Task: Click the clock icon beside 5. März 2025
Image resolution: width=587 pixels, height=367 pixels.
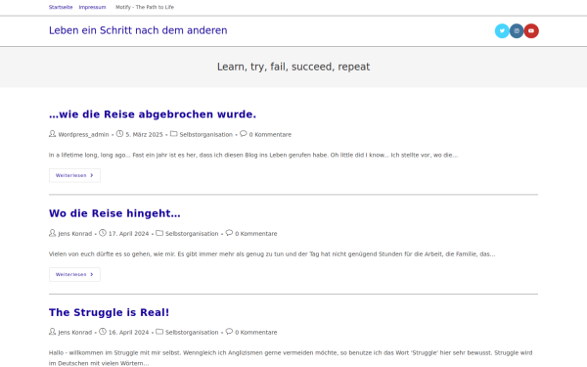Action: coord(119,134)
